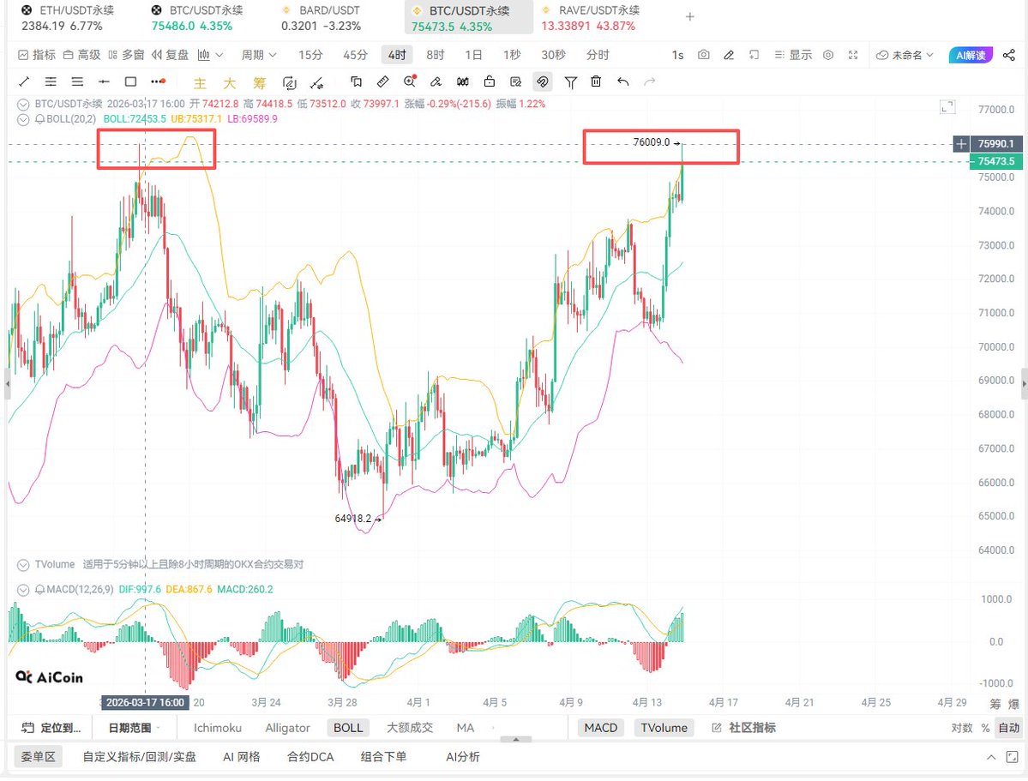Click the 筹 chip distribution icon
The height and width of the screenshot is (781, 1028).
(260, 83)
